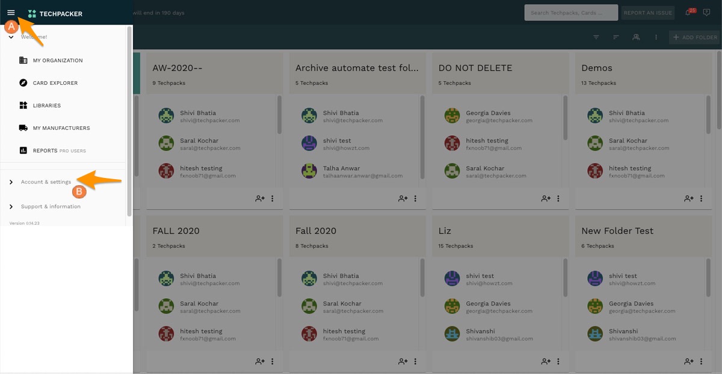Open My Organization menu item
The image size is (722, 374).
58,61
